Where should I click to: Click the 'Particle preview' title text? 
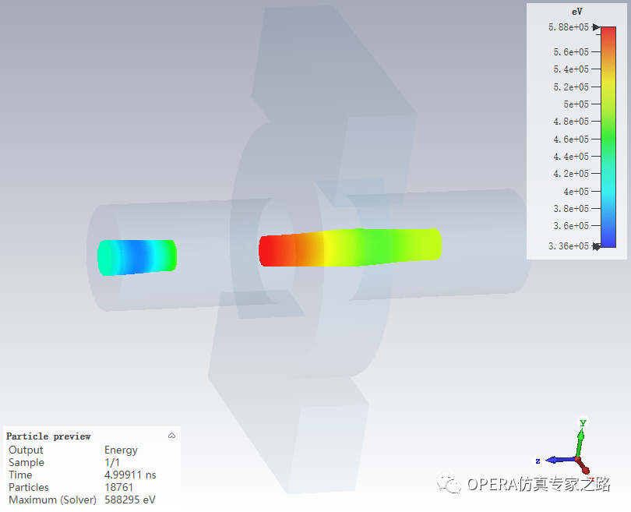[48, 436]
